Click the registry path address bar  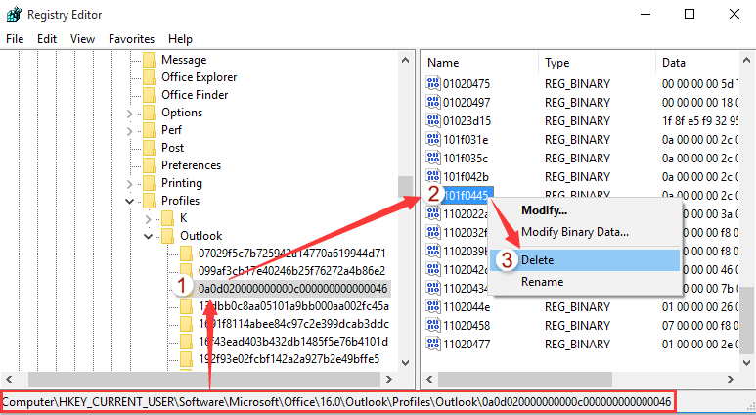pyautogui.click(x=337, y=402)
